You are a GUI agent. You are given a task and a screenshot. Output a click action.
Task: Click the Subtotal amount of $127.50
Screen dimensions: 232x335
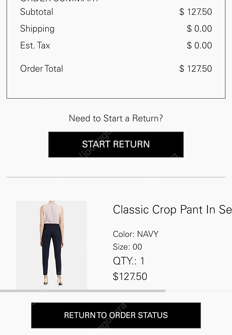coord(195,12)
